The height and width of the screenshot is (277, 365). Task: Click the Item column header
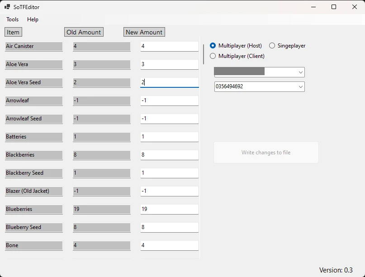pyautogui.click(x=13, y=32)
